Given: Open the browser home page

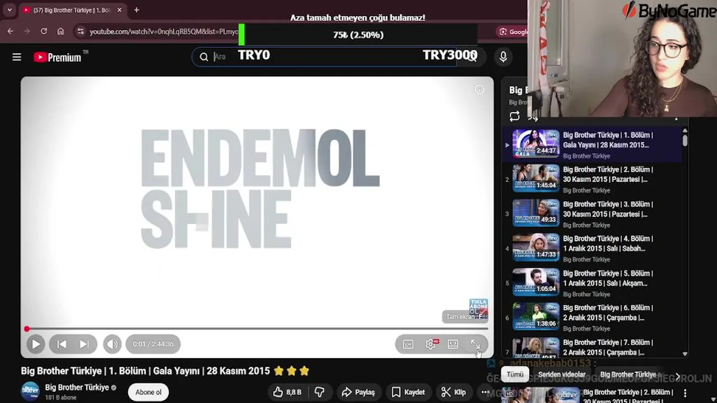Looking at the screenshot, I should click(x=60, y=31).
